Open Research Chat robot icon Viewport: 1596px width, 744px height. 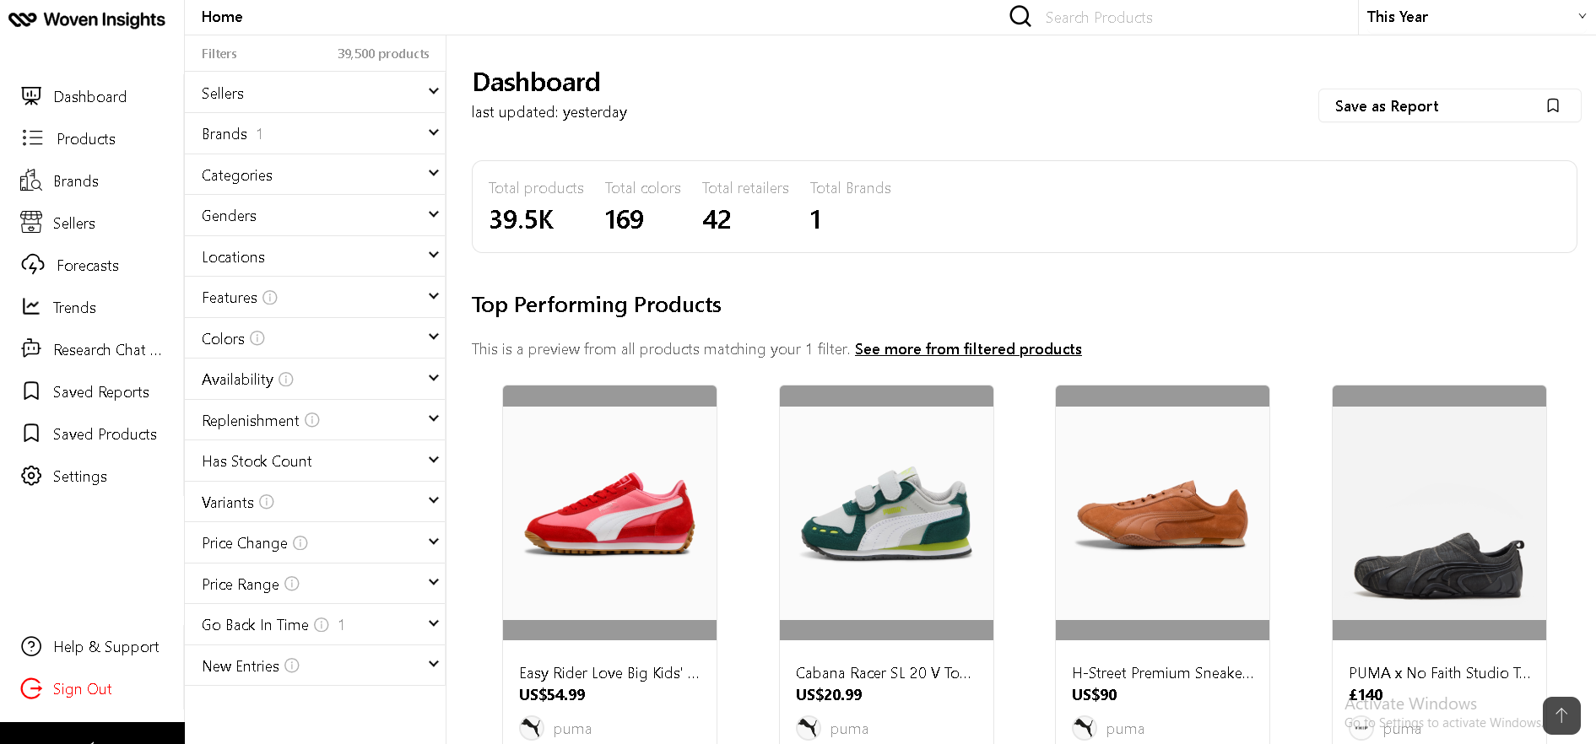tap(31, 348)
